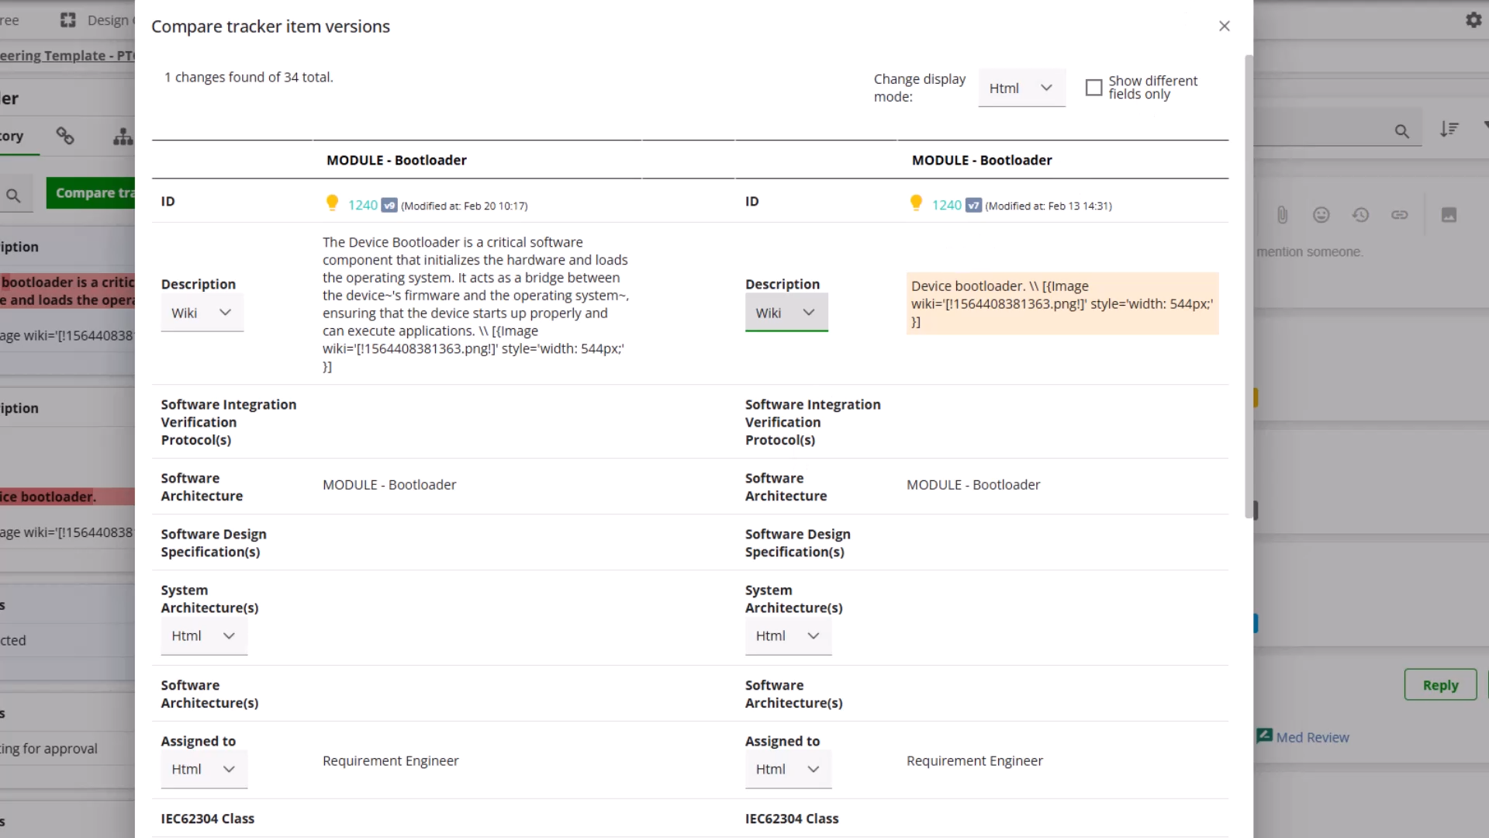Open the emoji picker in the comment box

[x=1321, y=215]
